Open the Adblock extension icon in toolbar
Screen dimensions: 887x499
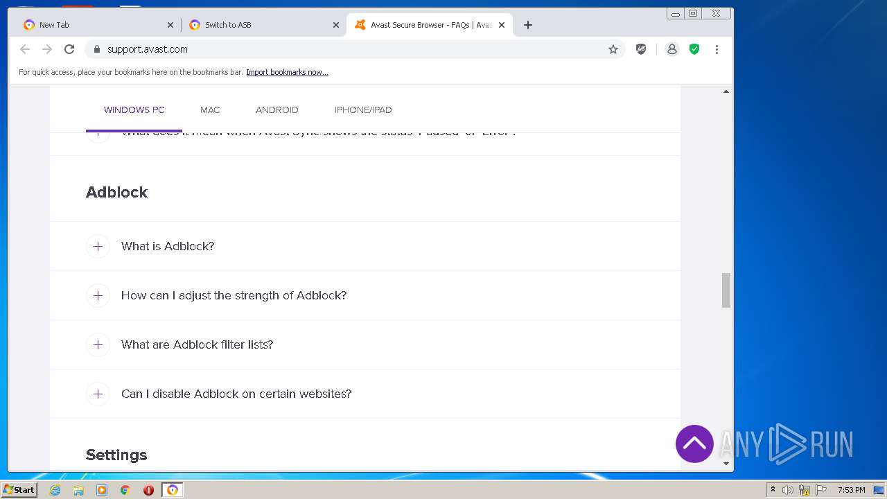[641, 49]
